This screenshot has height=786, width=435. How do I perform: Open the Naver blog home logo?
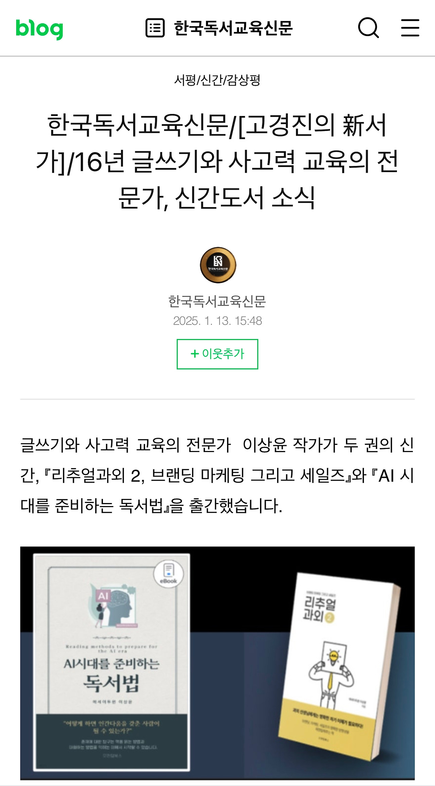39,29
